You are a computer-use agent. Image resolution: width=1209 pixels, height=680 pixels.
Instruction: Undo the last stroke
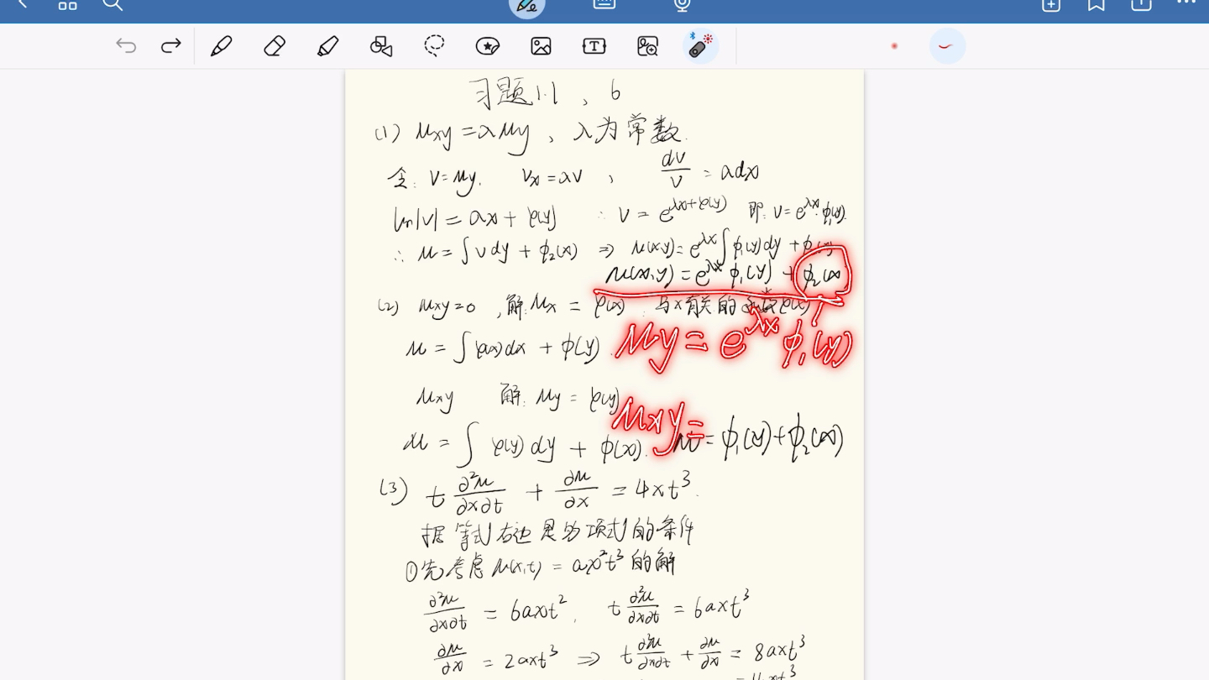(126, 46)
